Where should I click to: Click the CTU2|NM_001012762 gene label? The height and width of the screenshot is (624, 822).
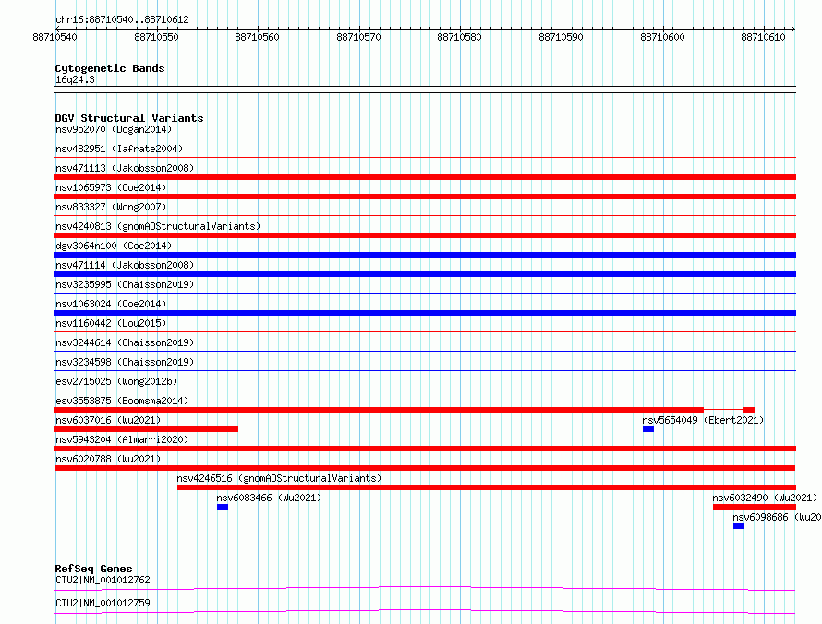(x=103, y=580)
